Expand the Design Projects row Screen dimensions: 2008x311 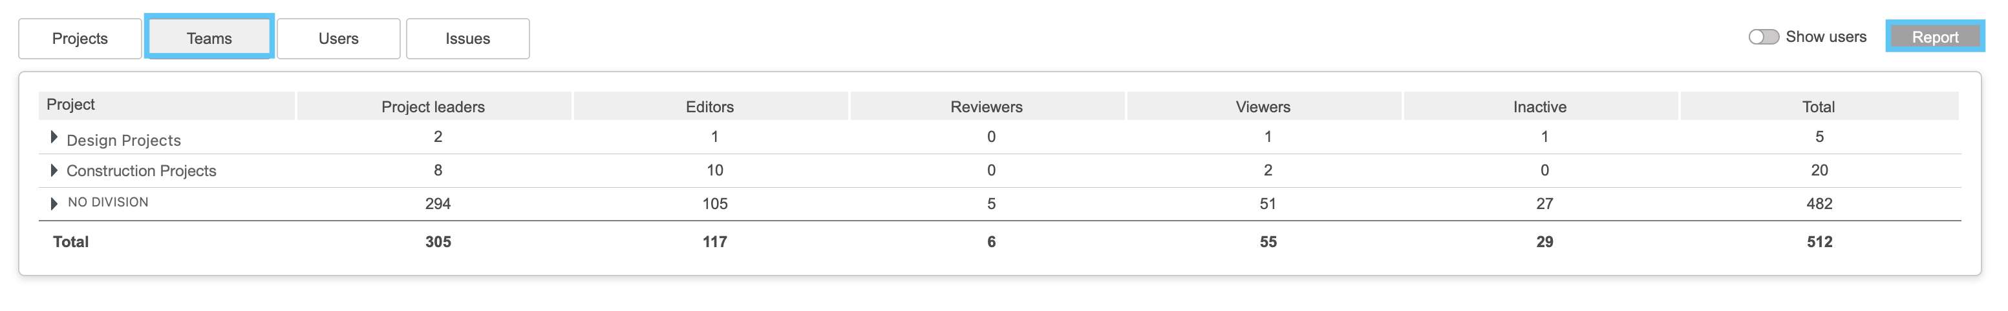[x=54, y=137]
